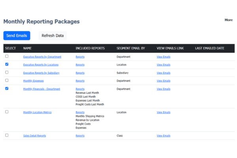Click the Refresh Data button

tap(53, 36)
